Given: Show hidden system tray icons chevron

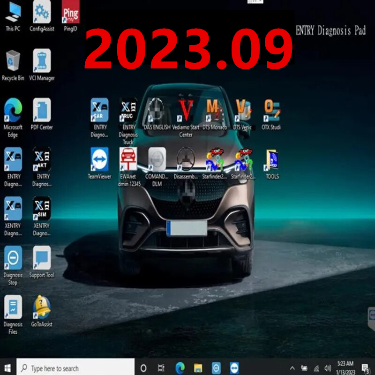Looking at the screenshot, I should tap(292, 368).
